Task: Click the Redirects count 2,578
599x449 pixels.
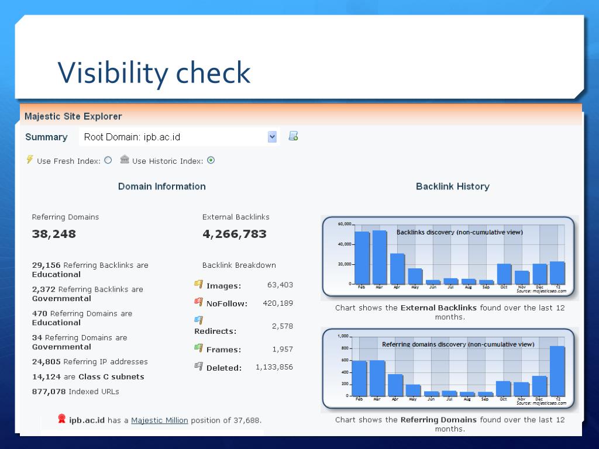Action: click(283, 326)
